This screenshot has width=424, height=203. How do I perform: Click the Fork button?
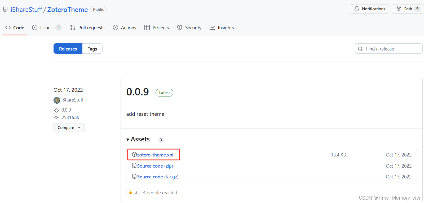(408, 9)
